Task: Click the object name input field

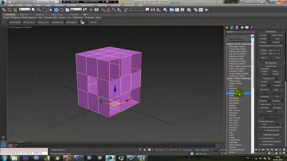Action: [239, 32]
